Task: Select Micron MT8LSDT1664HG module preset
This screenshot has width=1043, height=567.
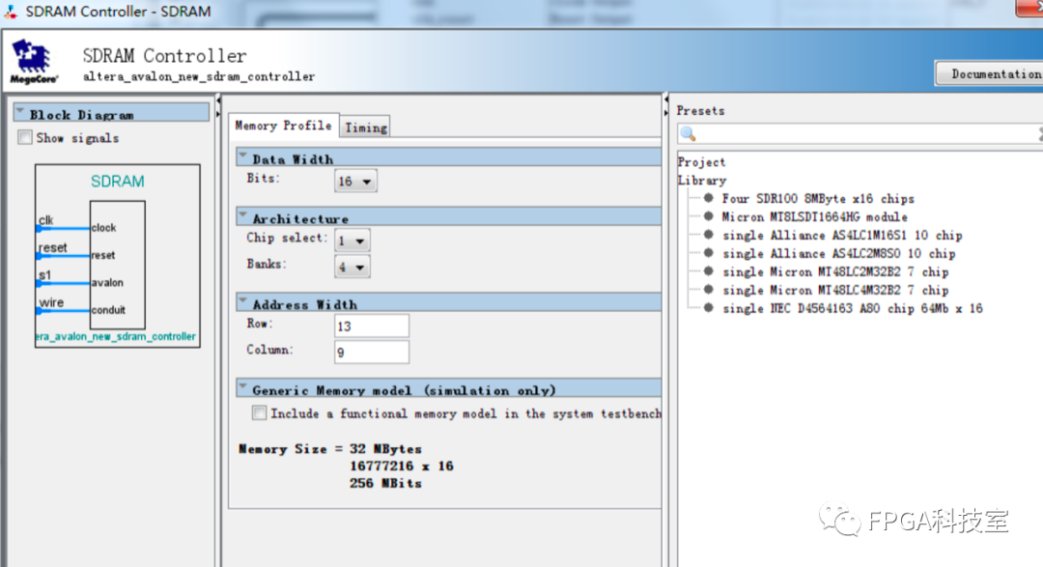Action: [815, 217]
